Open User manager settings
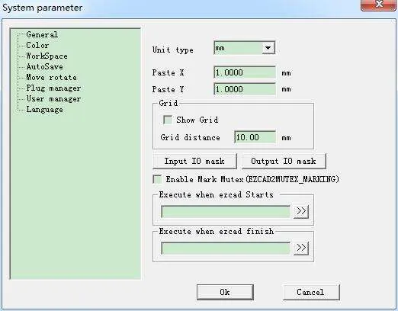The height and width of the screenshot is (311, 398). coord(53,99)
